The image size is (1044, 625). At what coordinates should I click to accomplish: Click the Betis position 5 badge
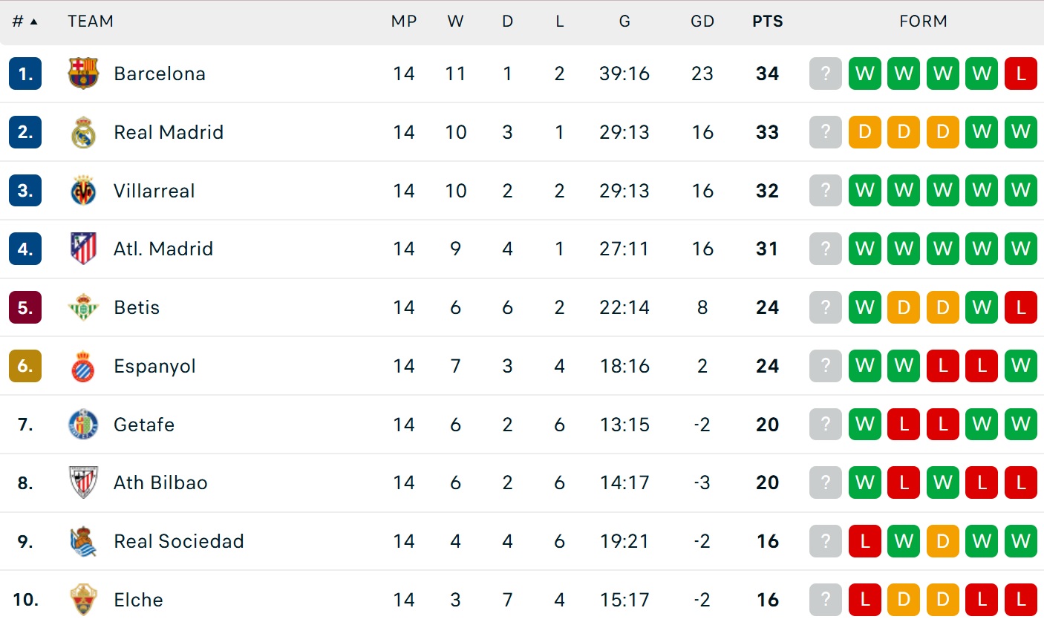coord(25,307)
